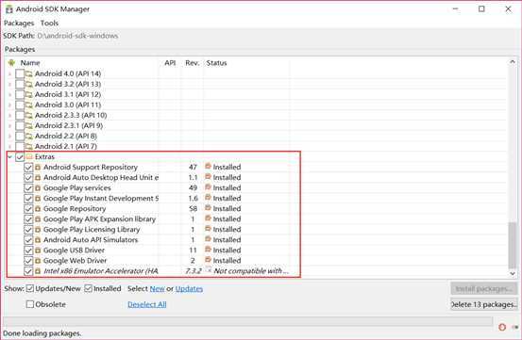This screenshot has width=522, height=340.
Task: Sort by the Name column header
Action: [30, 63]
